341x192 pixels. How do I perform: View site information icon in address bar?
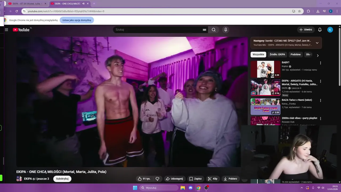point(24,11)
